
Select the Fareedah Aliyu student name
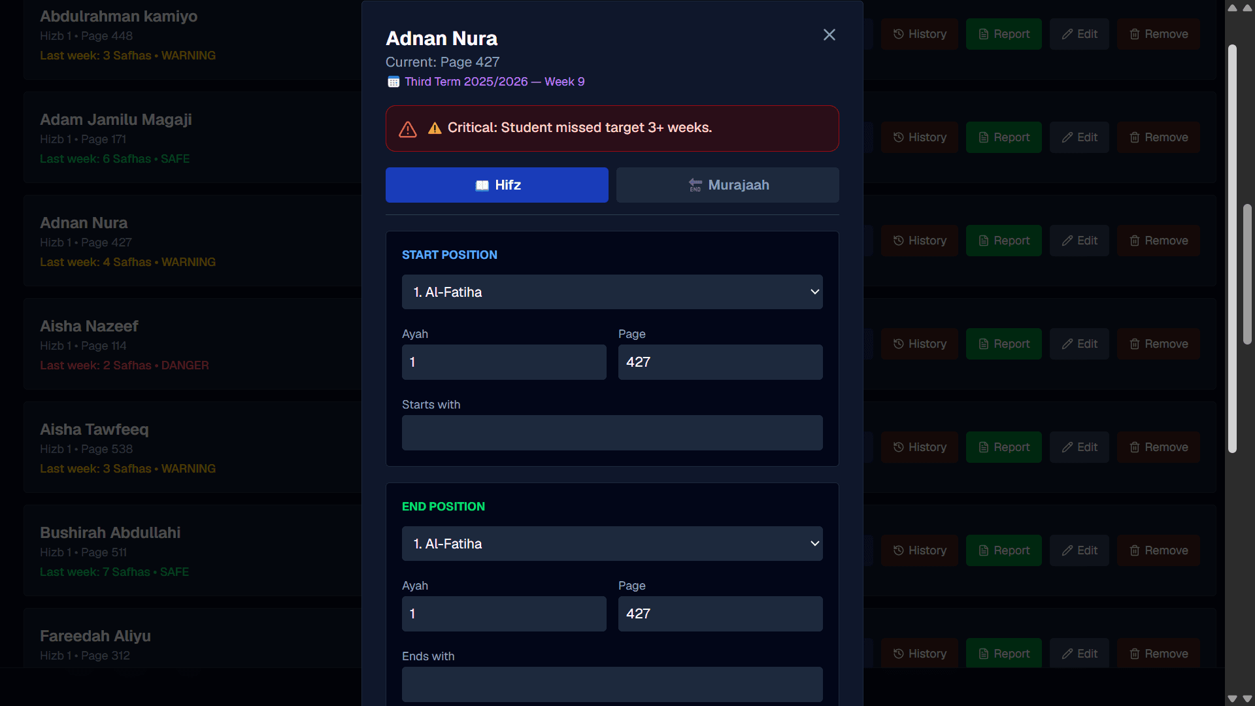pyautogui.click(x=95, y=636)
